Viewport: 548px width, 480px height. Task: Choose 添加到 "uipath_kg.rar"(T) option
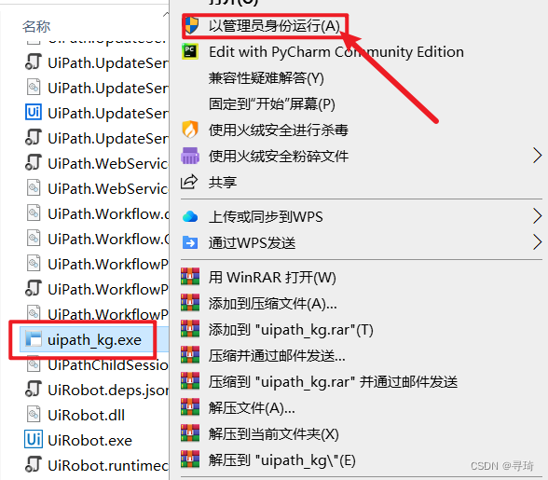click(291, 330)
